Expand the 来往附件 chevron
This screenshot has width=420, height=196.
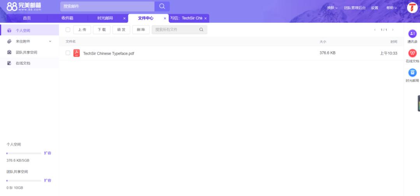click(50, 41)
